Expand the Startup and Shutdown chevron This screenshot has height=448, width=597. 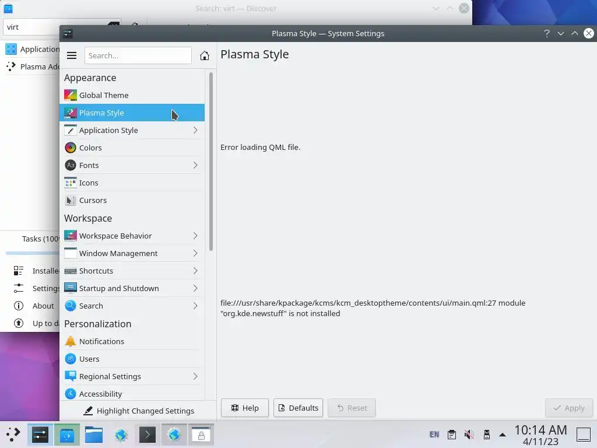(195, 288)
